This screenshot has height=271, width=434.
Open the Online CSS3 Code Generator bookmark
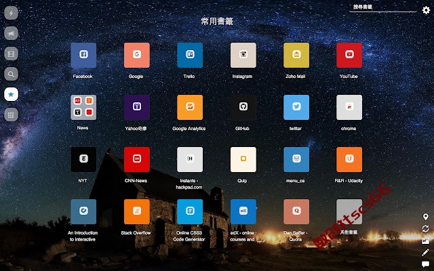pyautogui.click(x=190, y=211)
